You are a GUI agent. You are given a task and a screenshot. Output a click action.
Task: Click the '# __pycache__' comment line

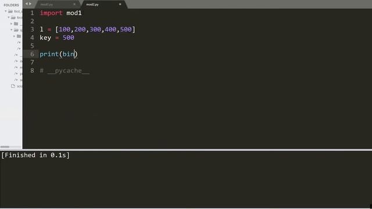click(65, 71)
